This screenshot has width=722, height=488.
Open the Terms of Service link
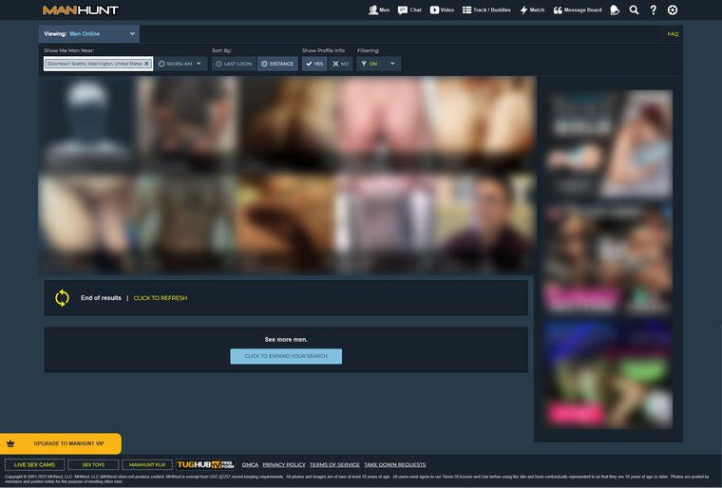click(334, 464)
